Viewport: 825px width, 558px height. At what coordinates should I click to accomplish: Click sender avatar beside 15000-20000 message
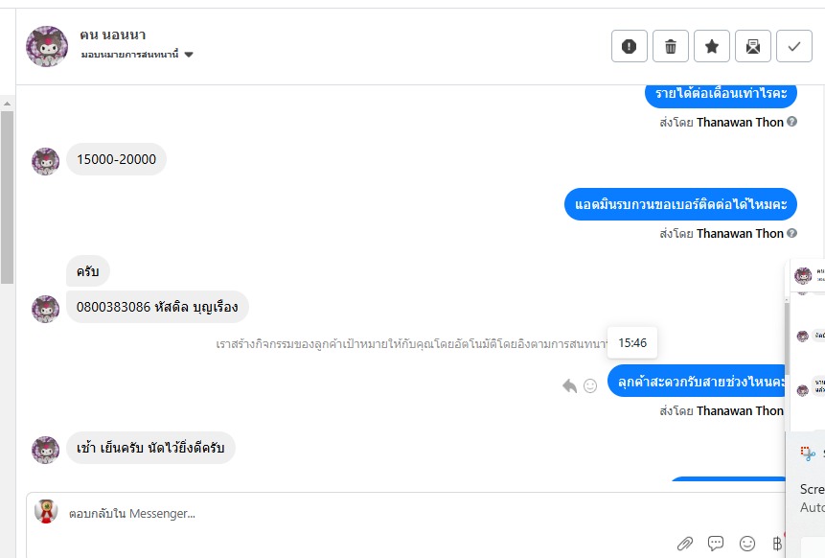click(x=46, y=161)
